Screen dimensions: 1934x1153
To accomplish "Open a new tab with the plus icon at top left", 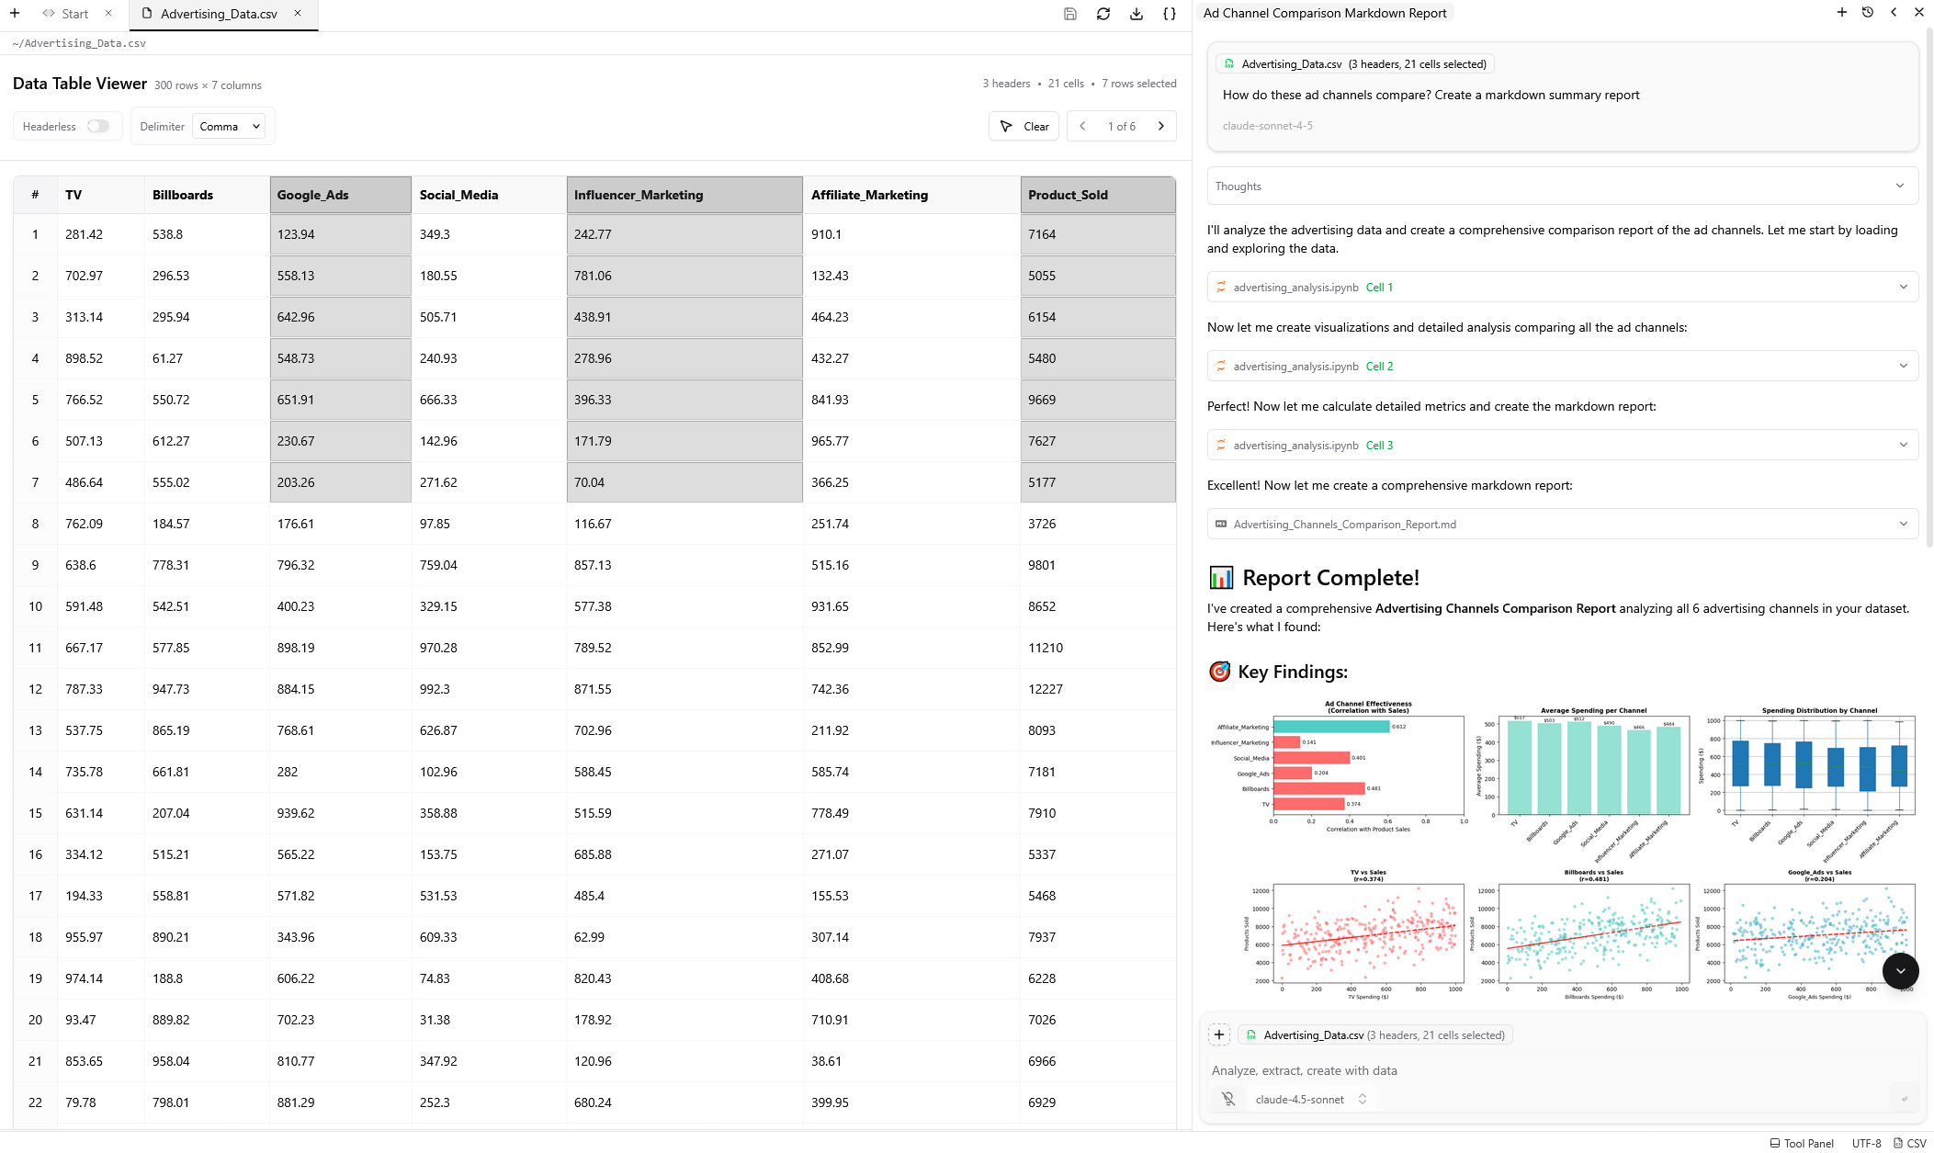I will point(15,14).
